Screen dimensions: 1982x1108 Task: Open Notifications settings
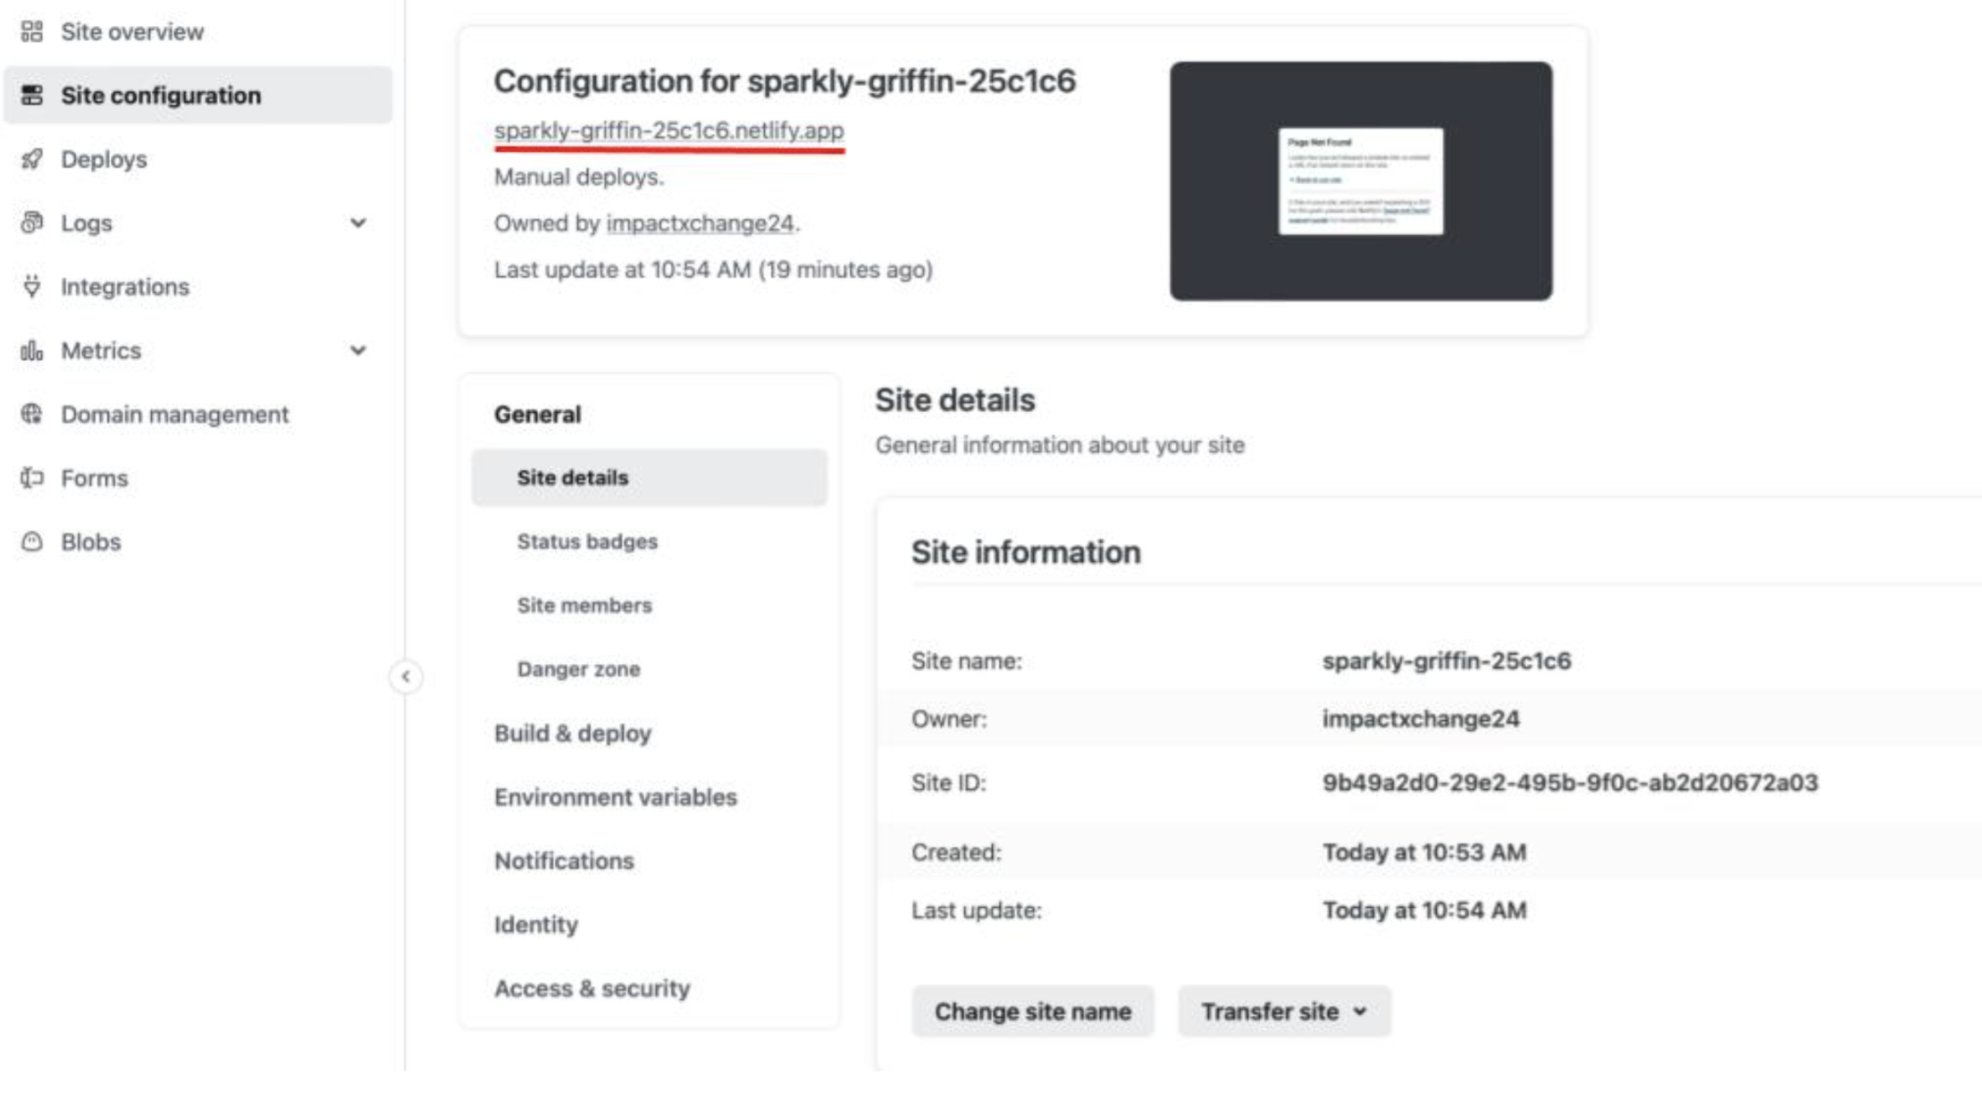[x=564, y=861]
